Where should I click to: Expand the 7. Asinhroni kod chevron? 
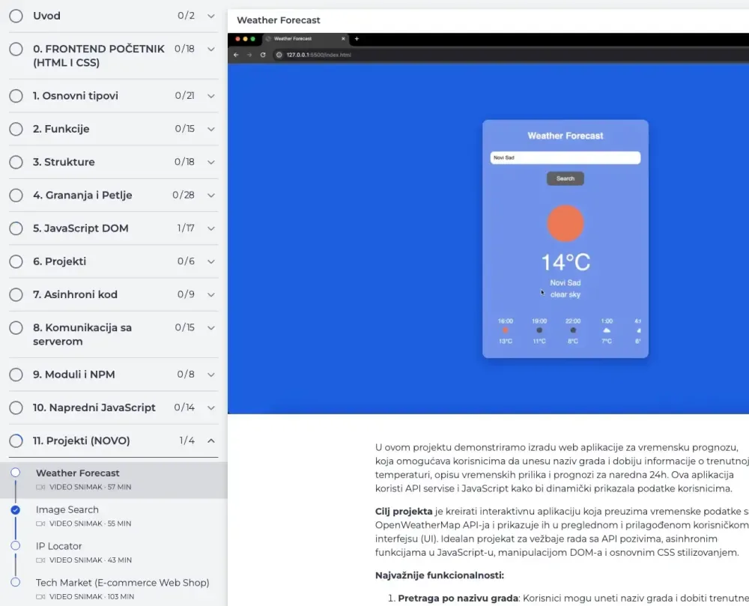[210, 294]
